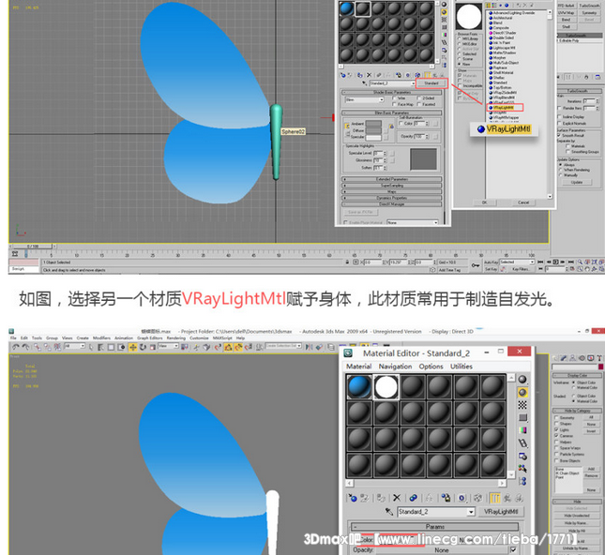The width and height of the screenshot is (605, 555).
Task: Toggle Show End Result icon in lower editor
Action: [494, 498]
